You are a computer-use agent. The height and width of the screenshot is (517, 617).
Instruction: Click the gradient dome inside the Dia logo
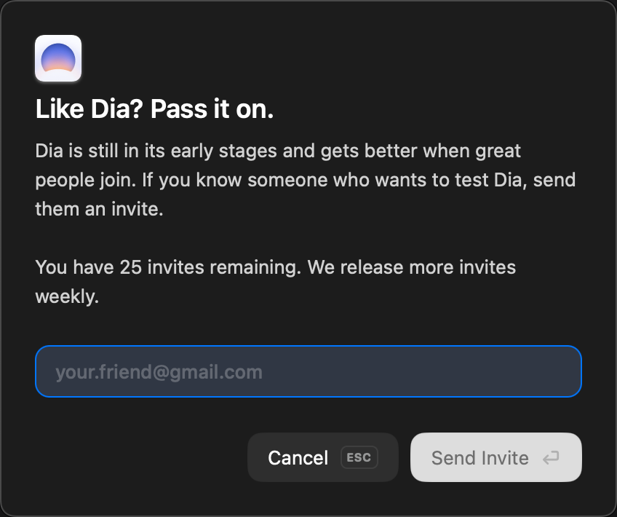[x=58, y=58]
